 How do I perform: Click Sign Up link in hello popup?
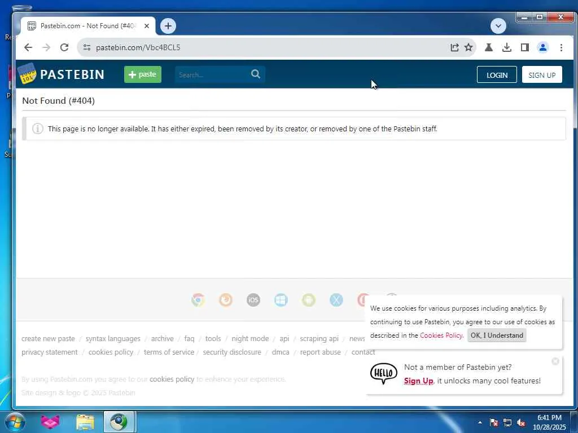click(418, 381)
